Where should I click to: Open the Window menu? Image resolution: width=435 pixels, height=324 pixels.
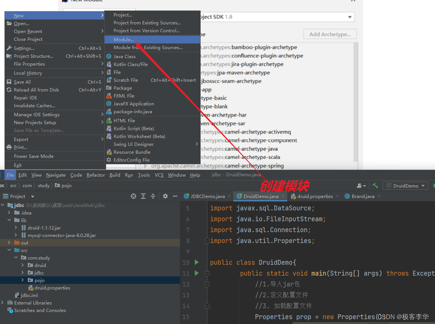[177, 175]
